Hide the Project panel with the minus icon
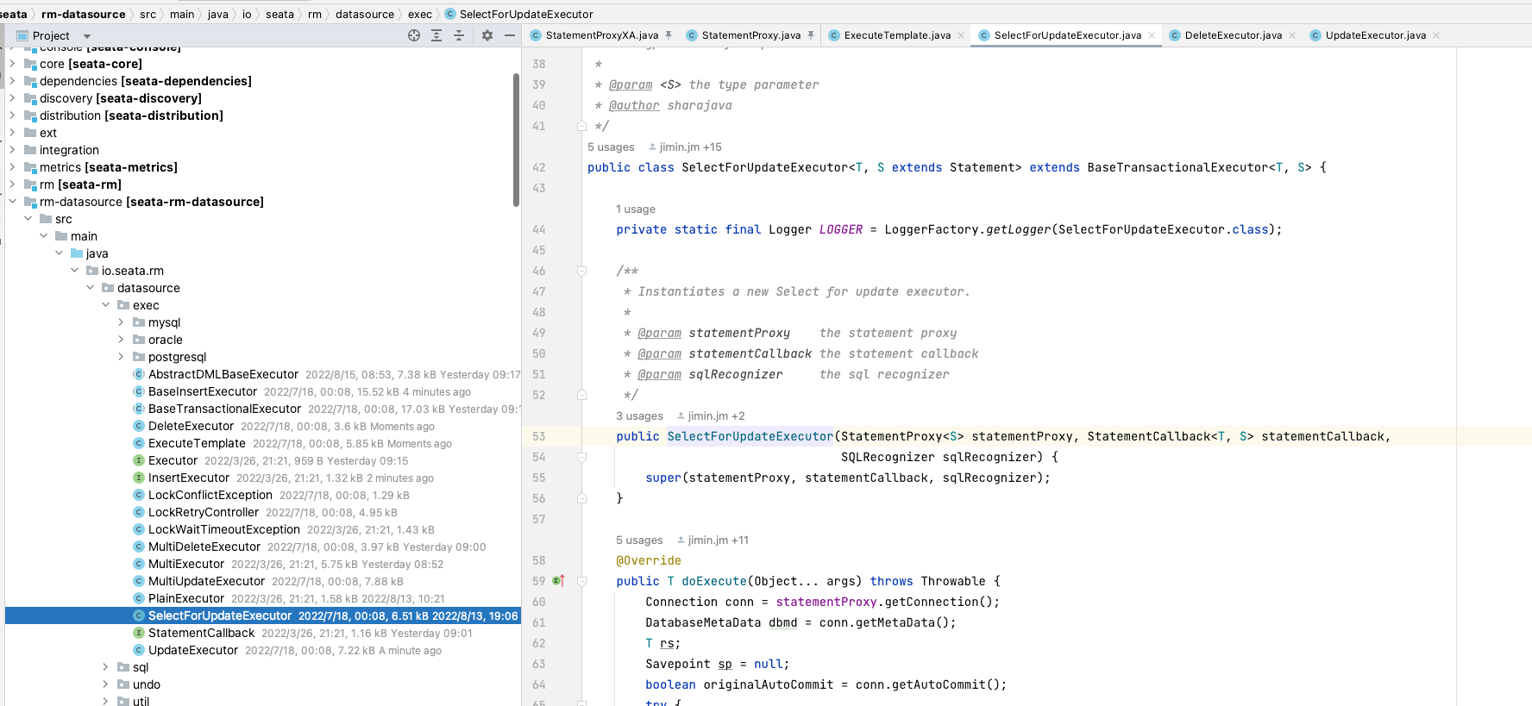Image resolution: width=1532 pixels, height=706 pixels. pos(510,35)
